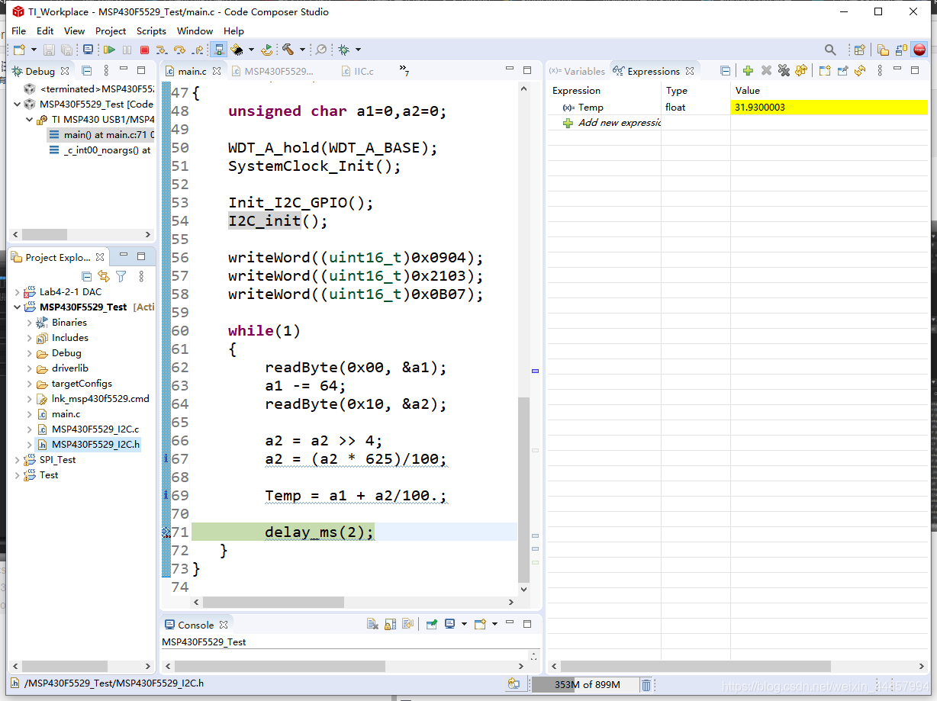Click the trash garbage collector icon in status bar
The width and height of the screenshot is (937, 701).
646,684
